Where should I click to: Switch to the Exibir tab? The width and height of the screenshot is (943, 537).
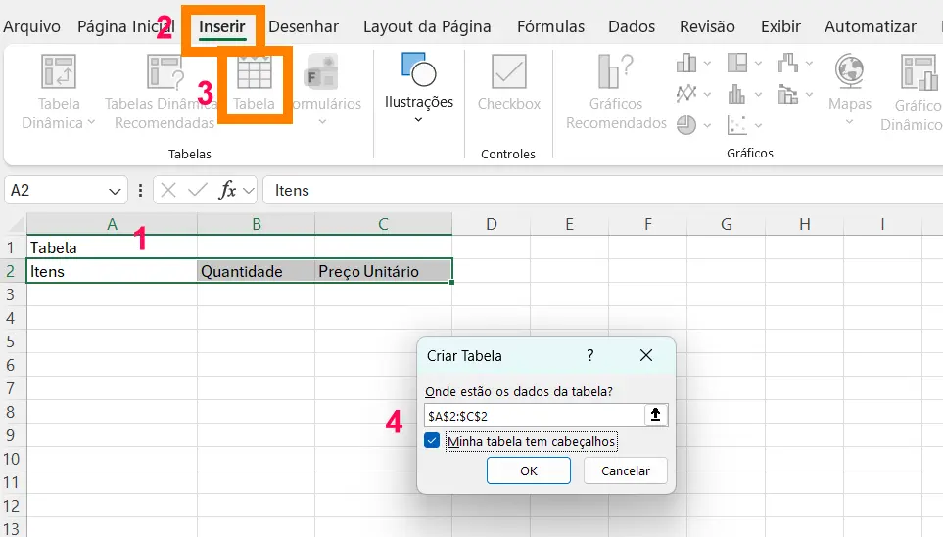[x=780, y=26]
